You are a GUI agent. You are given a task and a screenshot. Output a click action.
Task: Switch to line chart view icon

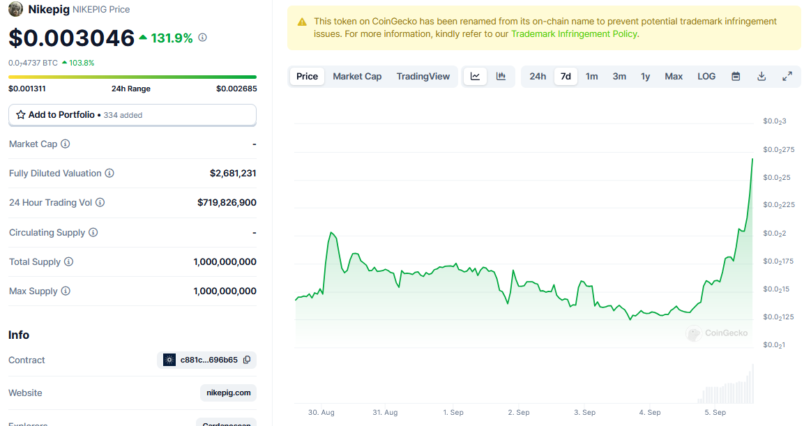pos(476,77)
